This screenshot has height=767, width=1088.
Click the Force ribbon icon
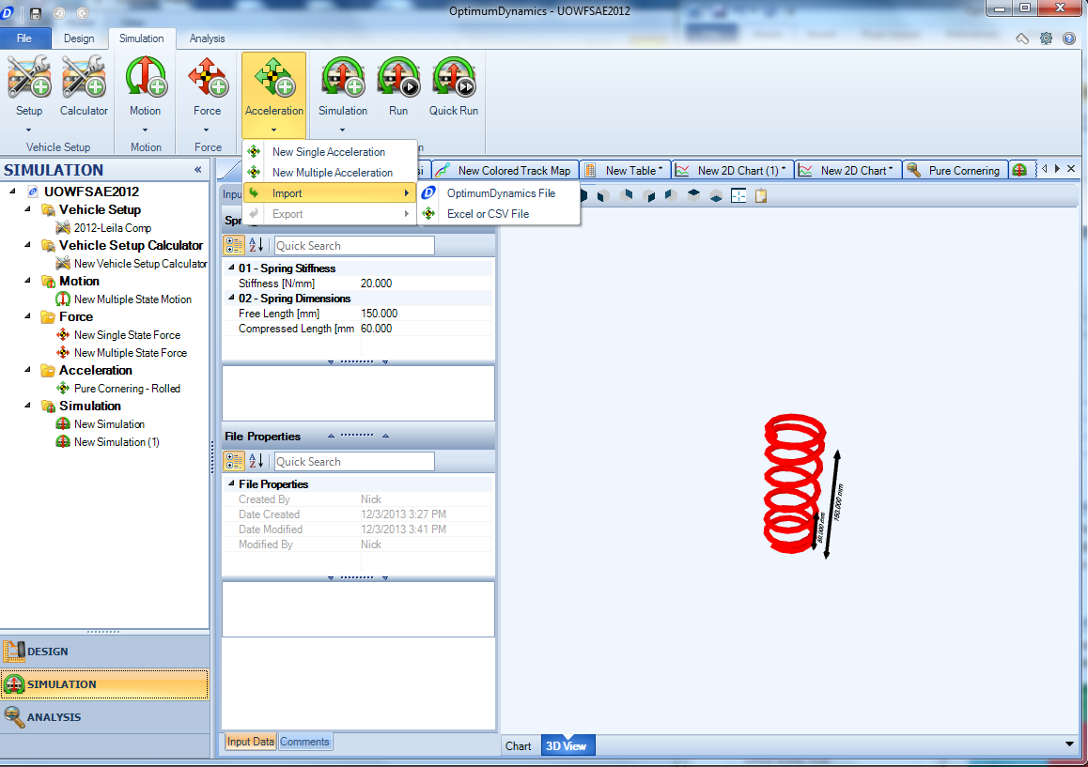[x=207, y=78]
